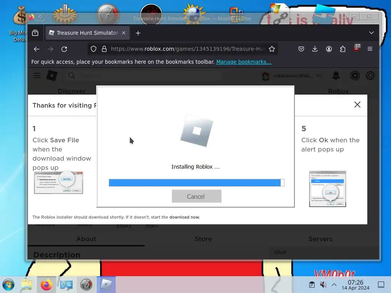The image size is (391, 293).
Task: Open the clipboard tray icon
Action: click(312, 285)
